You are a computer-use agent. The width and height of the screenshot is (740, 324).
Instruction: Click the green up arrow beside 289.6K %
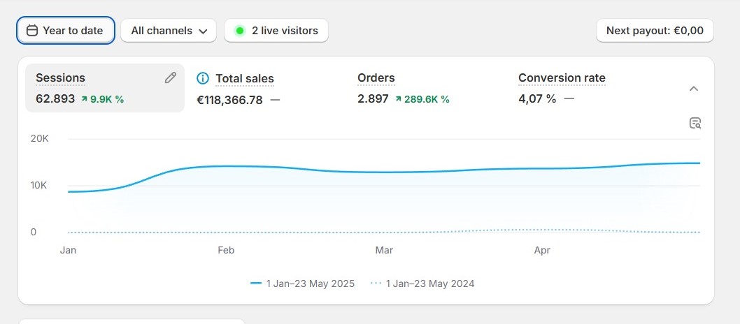[x=398, y=99]
